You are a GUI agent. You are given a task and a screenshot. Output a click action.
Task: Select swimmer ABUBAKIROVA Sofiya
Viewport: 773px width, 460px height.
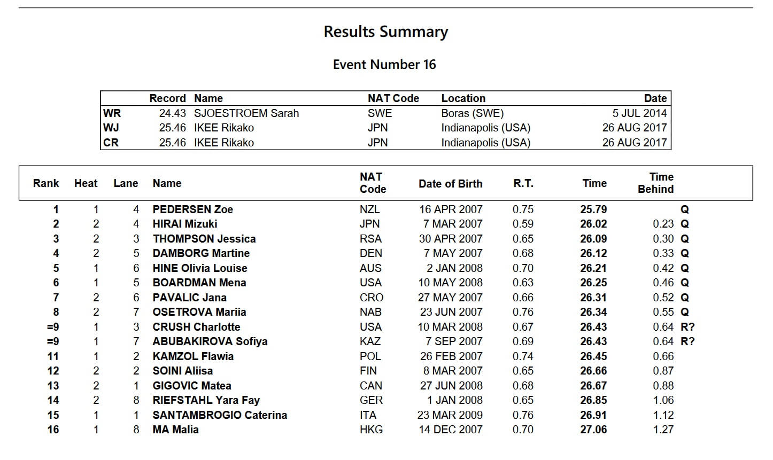click(x=210, y=341)
